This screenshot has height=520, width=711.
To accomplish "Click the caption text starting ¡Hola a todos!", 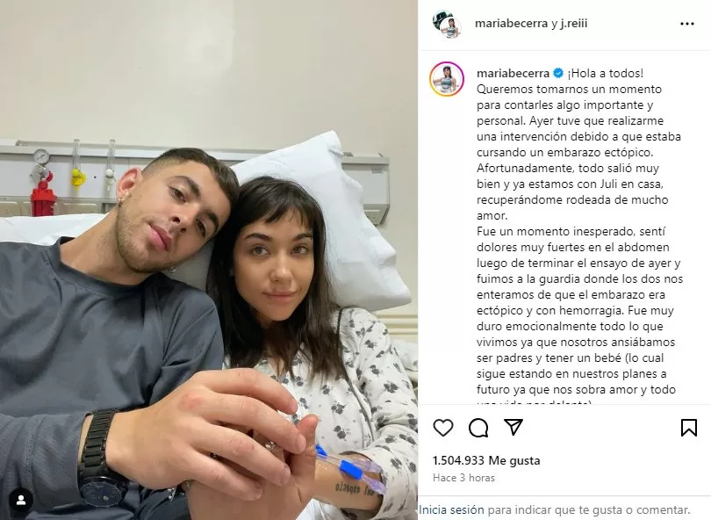I will pyautogui.click(x=606, y=73).
